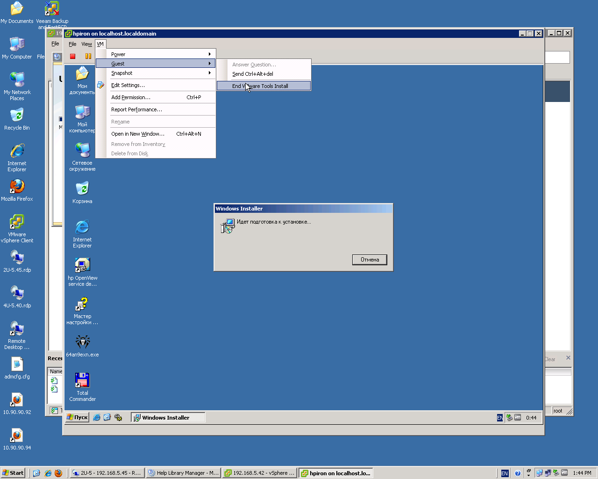Click Internet Explorer icon next to Пуск button
This screenshot has height=479, width=598.
(x=97, y=417)
